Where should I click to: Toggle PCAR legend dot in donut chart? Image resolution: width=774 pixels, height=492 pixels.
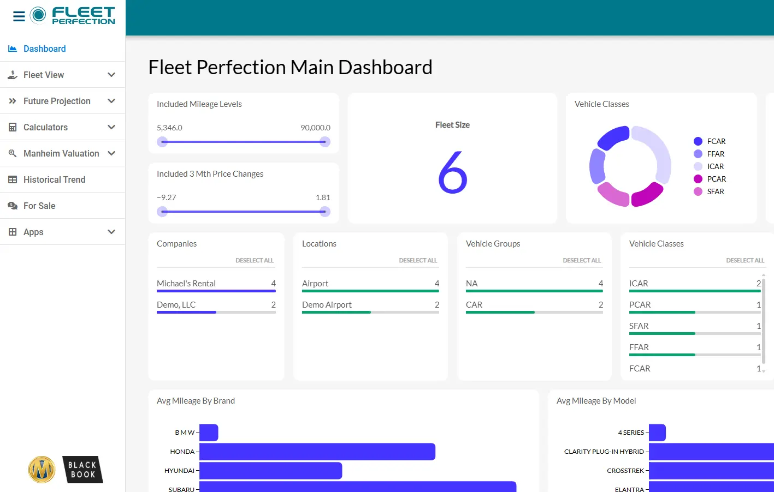(698, 179)
